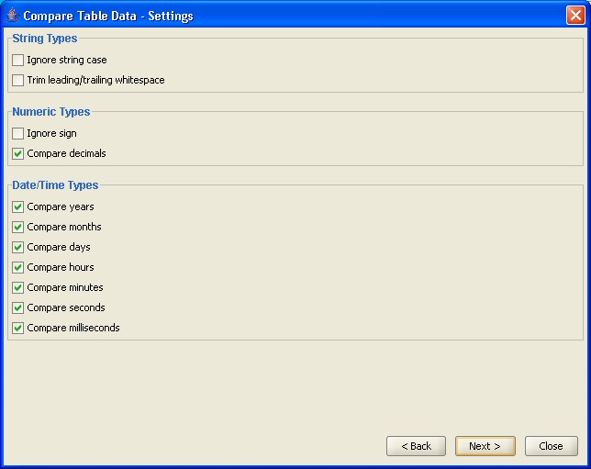The height and width of the screenshot is (469, 591).
Task: Toggle Compare days checkbox
Action: (17, 247)
